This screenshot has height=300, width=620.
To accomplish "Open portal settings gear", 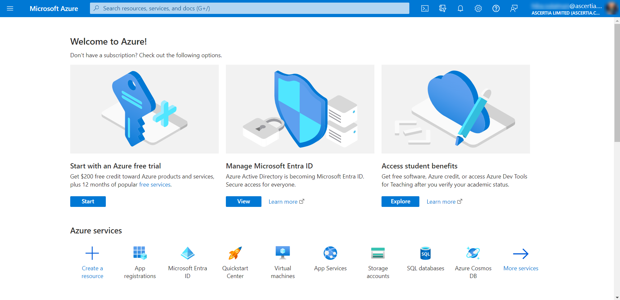I will click(478, 8).
